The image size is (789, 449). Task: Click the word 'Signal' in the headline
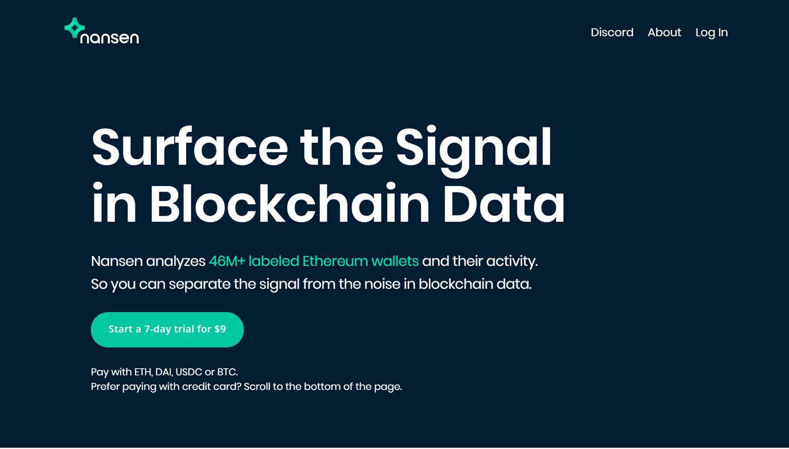473,149
